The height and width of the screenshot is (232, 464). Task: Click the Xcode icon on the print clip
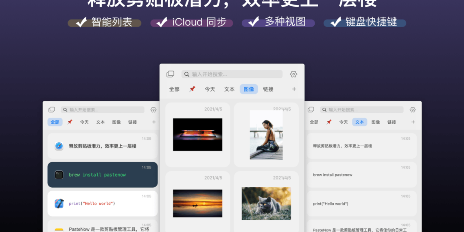[59, 204]
